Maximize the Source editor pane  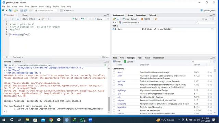click(108, 15)
